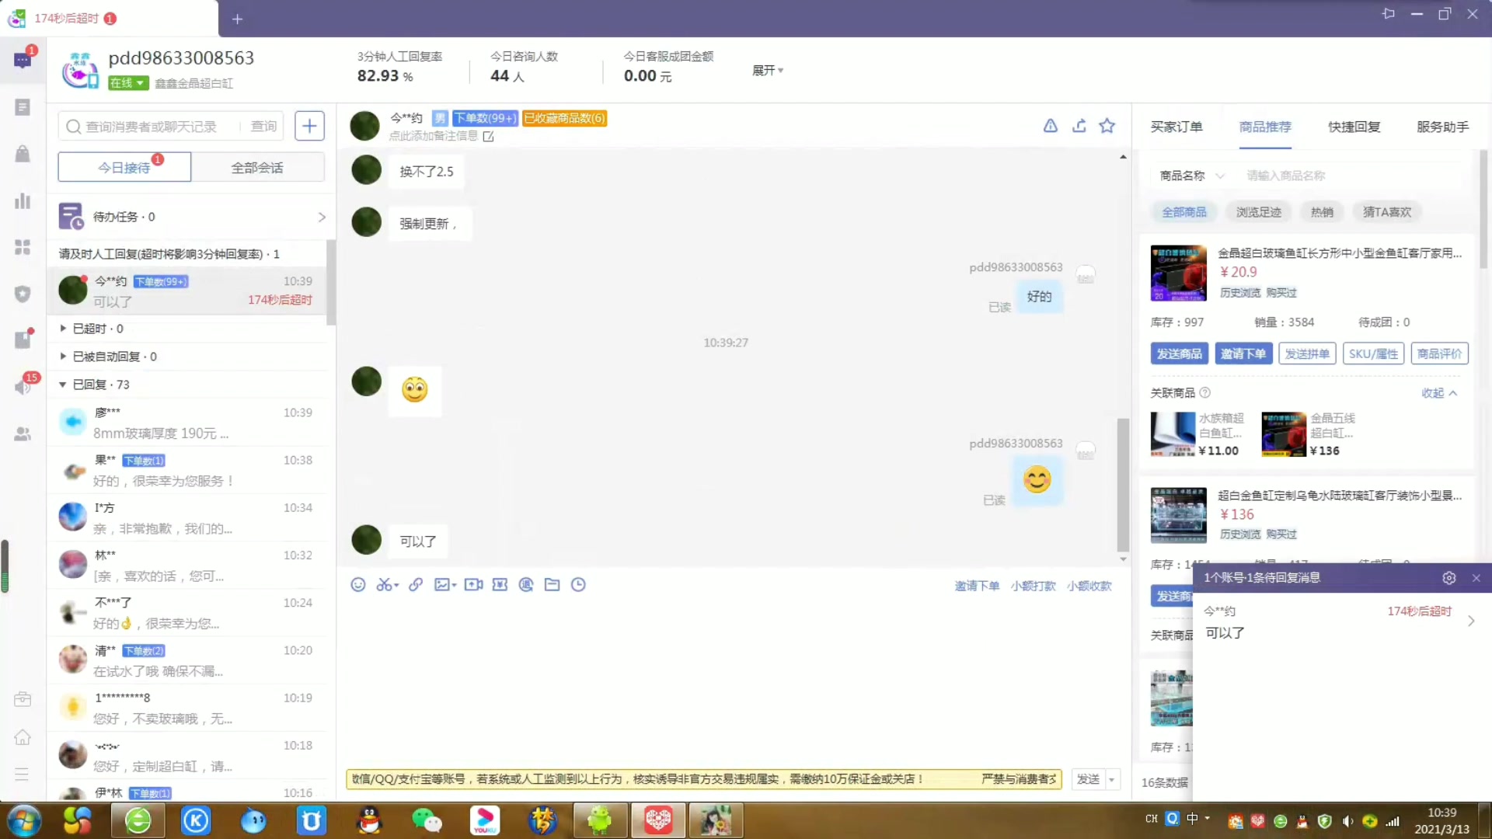Open the 商品名称 search type dropdown

click(1191, 176)
